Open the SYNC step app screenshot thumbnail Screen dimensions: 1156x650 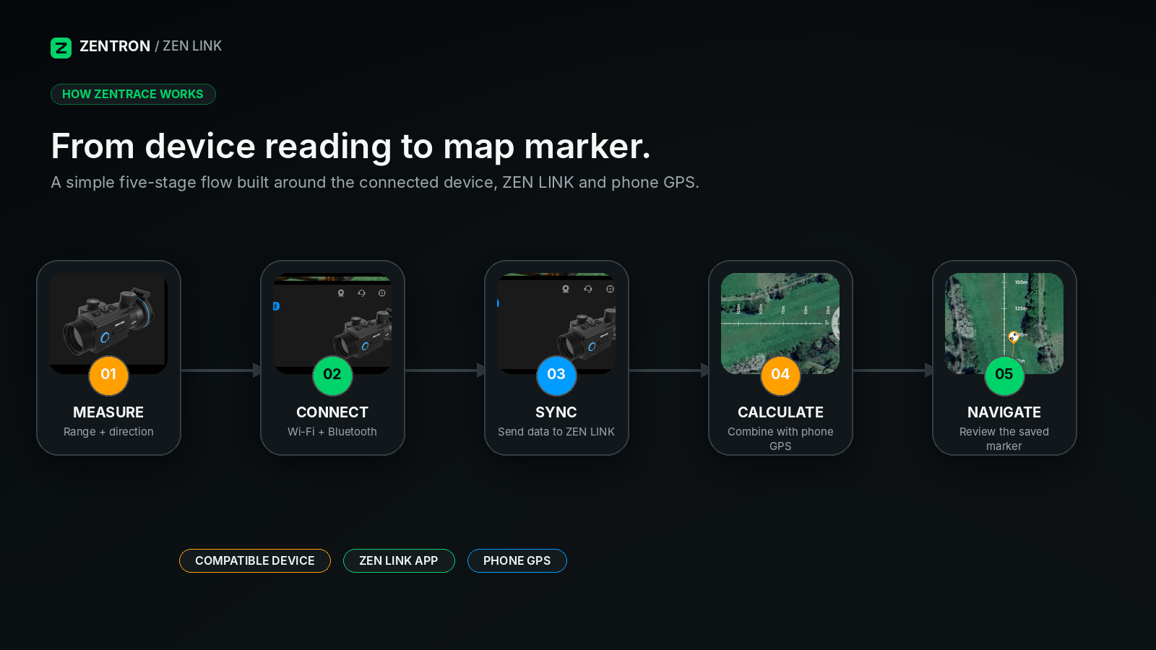click(556, 323)
